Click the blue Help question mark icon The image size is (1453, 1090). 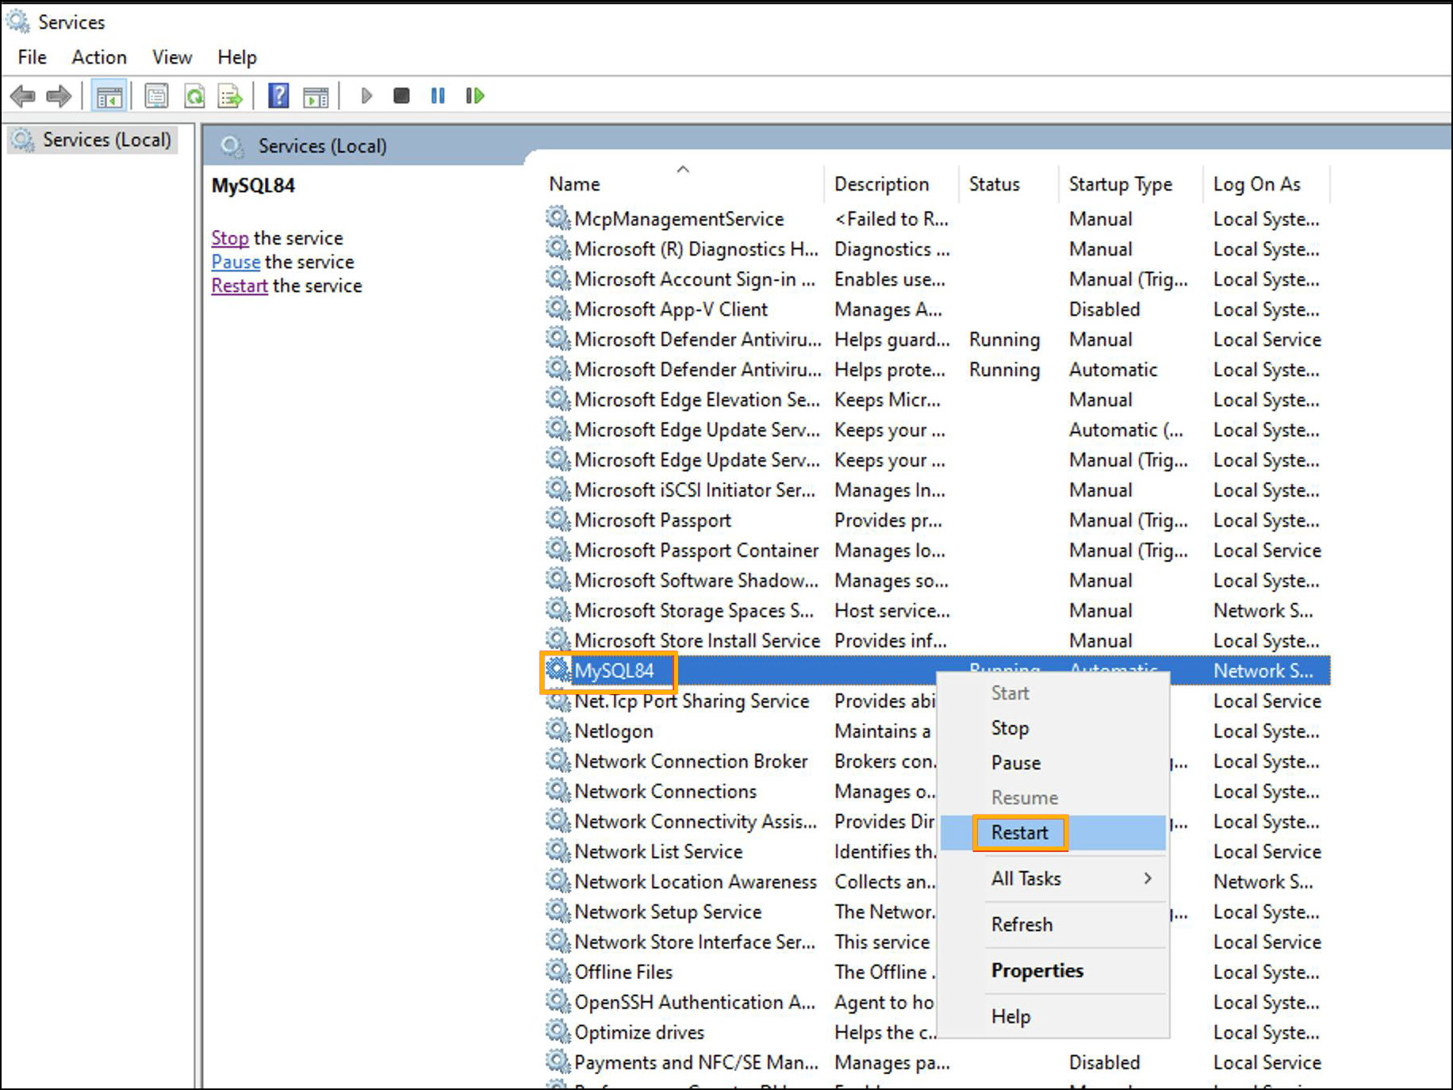[x=278, y=97]
